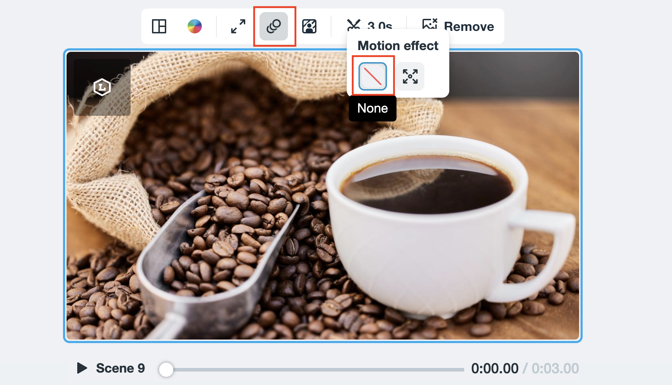Image resolution: width=672 pixels, height=385 pixels.
Task: Open the color wheel picker
Action: point(195,26)
